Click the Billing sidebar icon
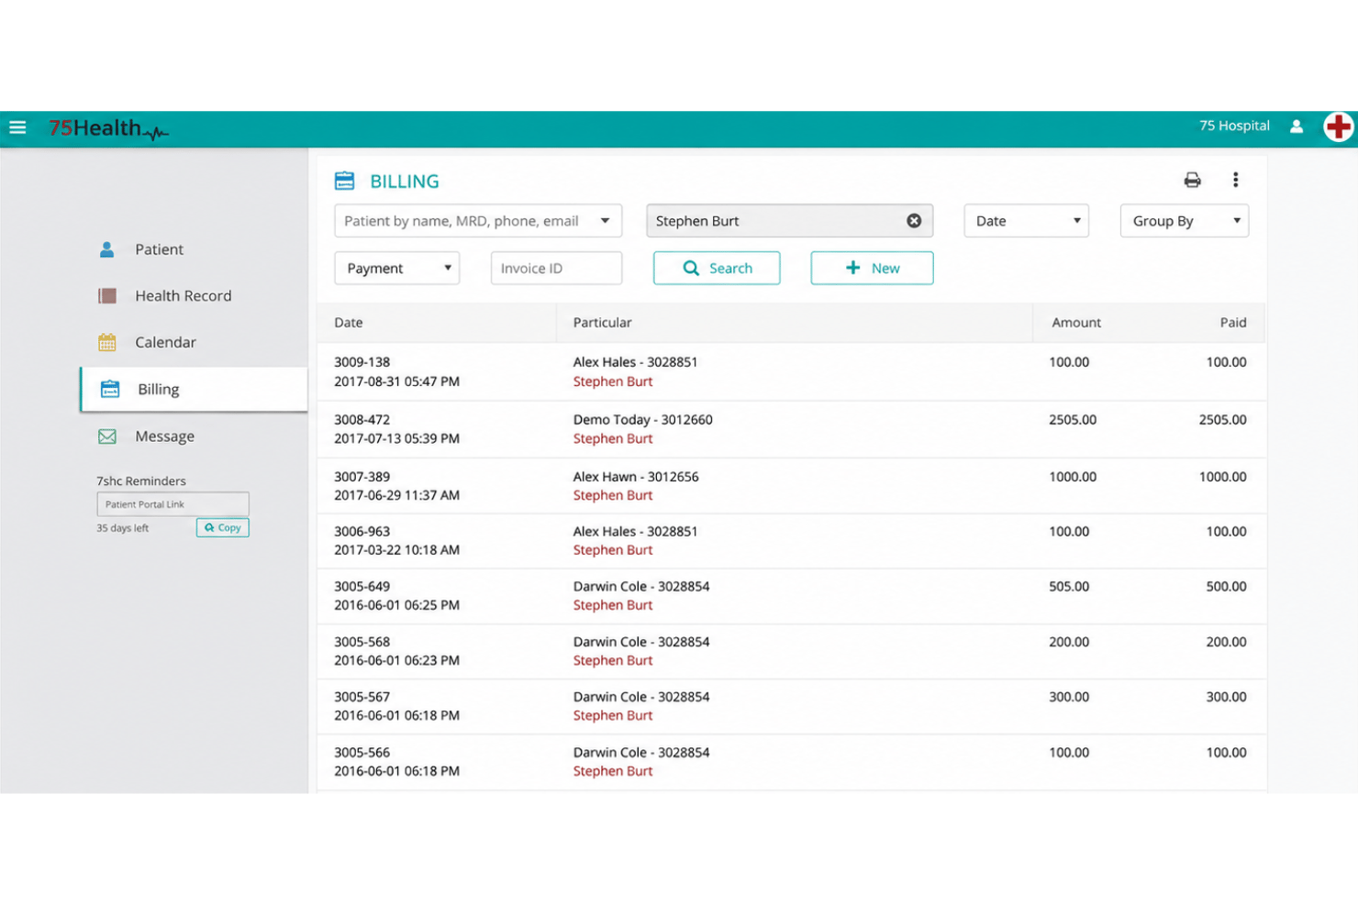This screenshot has height=905, width=1358. 110,389
